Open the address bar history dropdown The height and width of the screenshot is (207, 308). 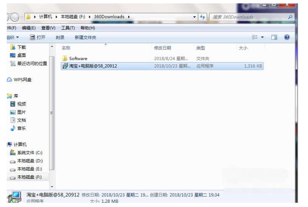coord(195,17)
